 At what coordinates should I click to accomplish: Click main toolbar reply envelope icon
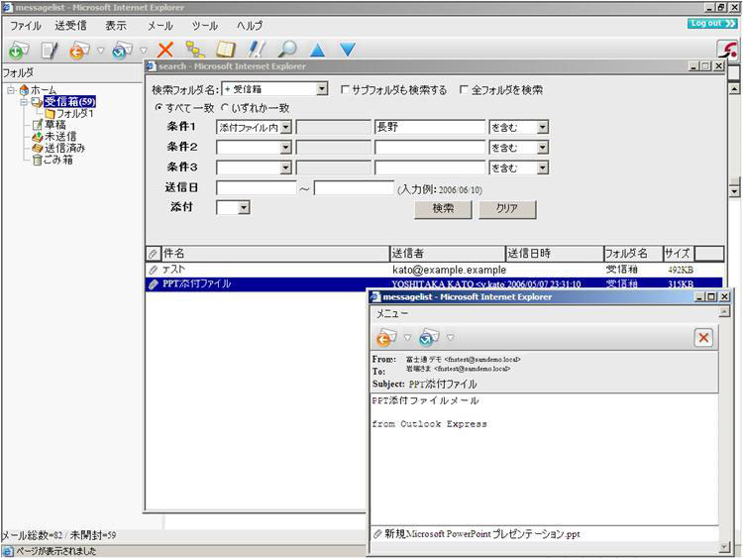pos(79,50)
